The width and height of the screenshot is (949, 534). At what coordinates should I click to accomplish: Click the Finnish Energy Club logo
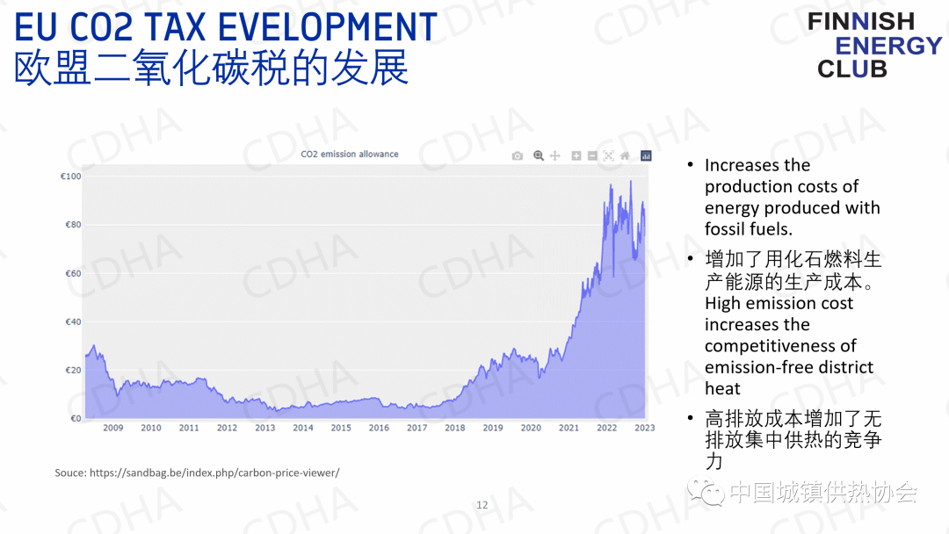pos(873,45)
